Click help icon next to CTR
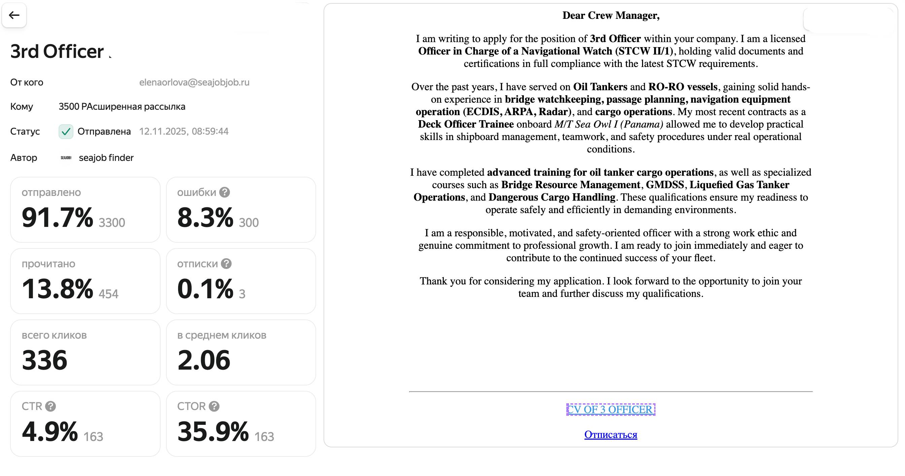 [x=51, y=406]
